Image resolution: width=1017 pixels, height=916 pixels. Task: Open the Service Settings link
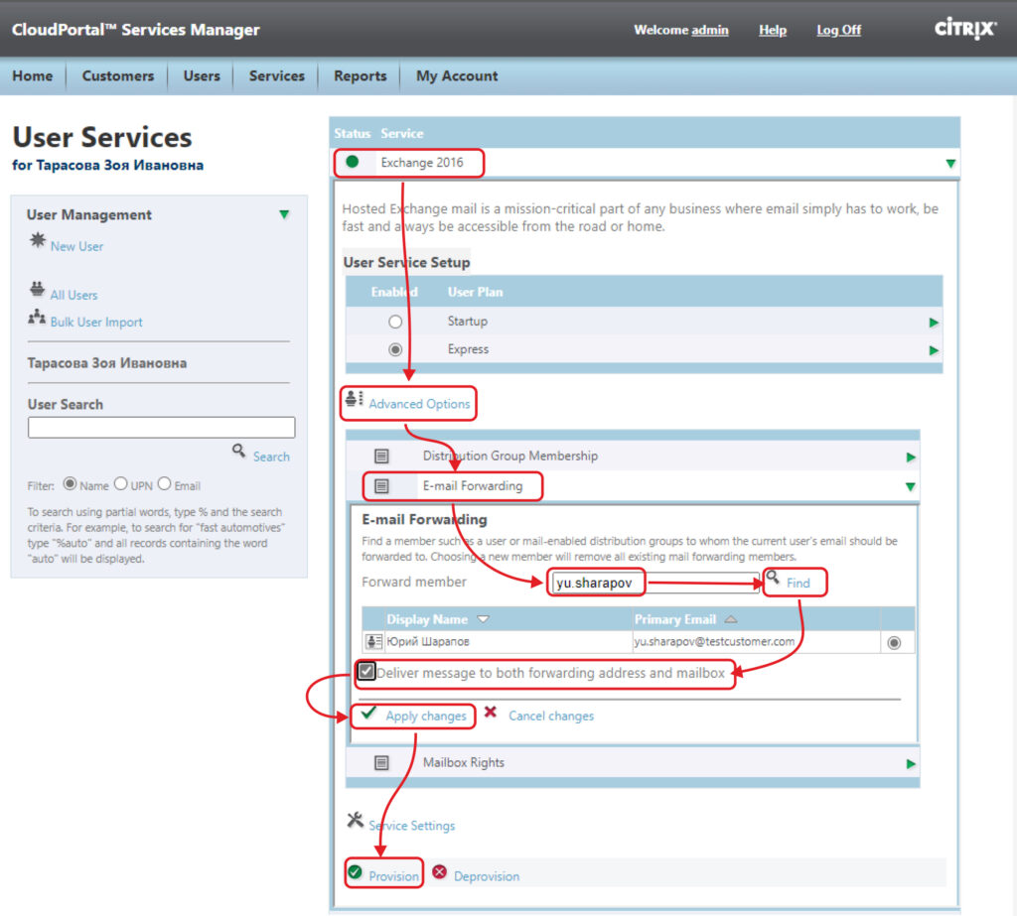click(412, 826)
